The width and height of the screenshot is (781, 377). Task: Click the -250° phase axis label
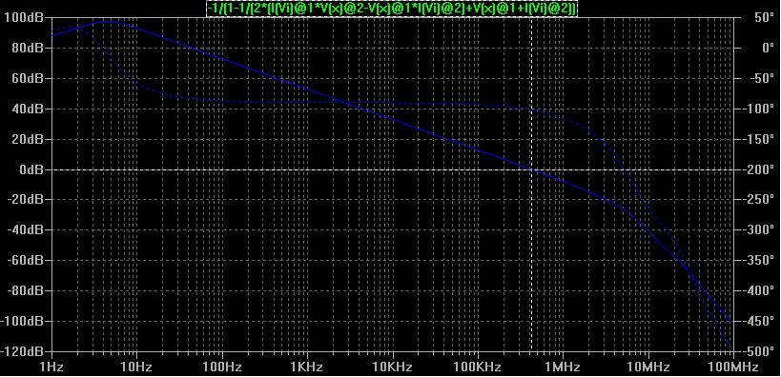click(x=758, y=199)
